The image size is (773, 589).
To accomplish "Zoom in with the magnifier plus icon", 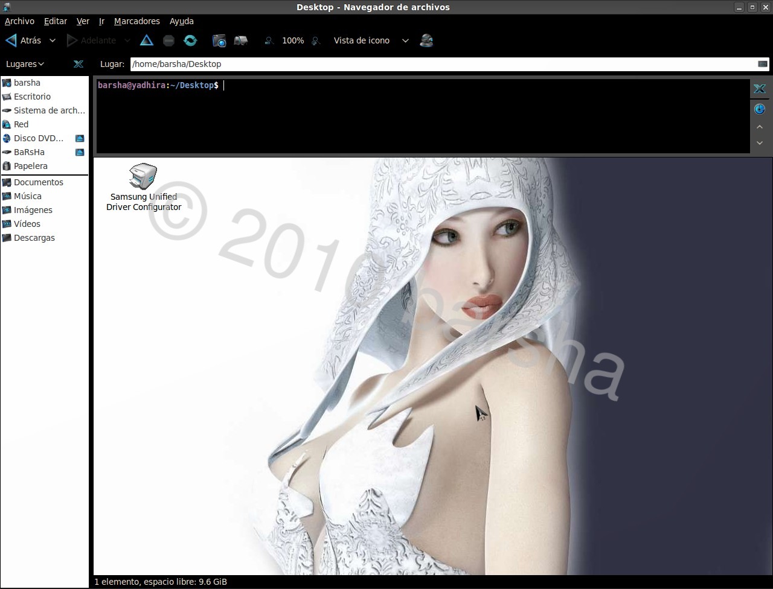I will pos(316,40).
